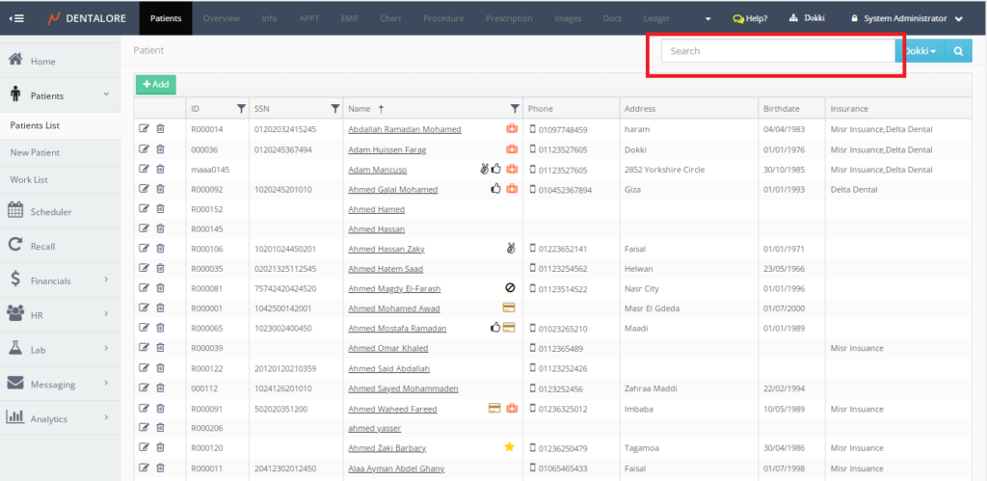987x481 pixels.
Task: Switch to the Overview tab
Action: point(221,18)
